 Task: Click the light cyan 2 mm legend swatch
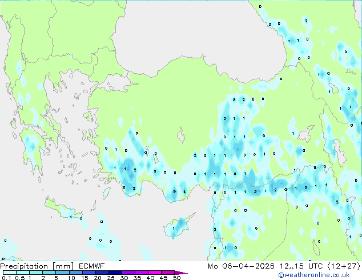pos(49,273)
